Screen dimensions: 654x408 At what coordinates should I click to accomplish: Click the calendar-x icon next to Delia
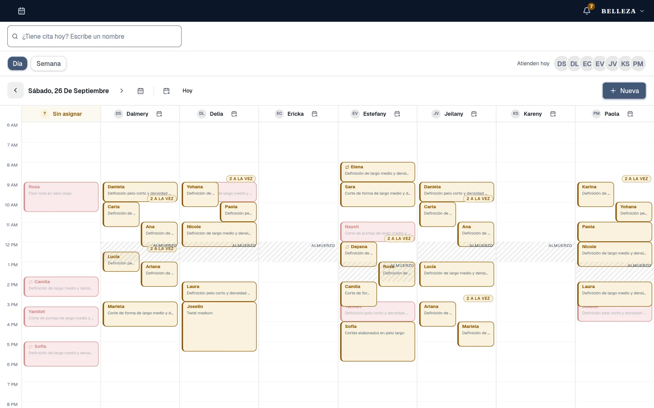[x=234, y=114]
